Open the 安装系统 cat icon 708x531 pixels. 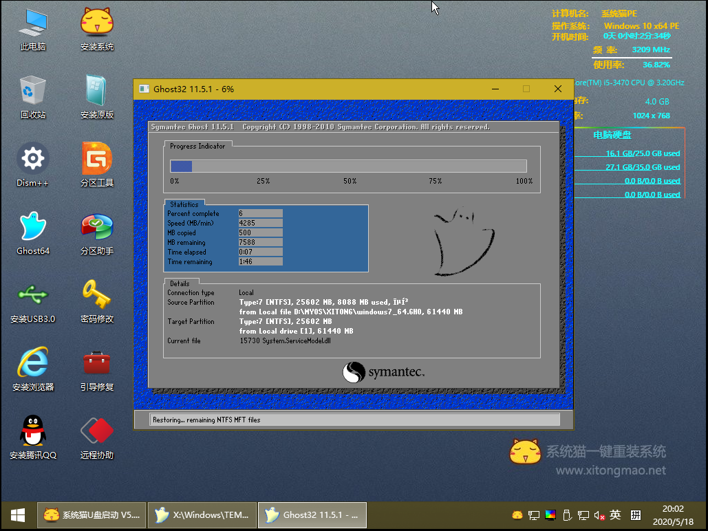96,30
